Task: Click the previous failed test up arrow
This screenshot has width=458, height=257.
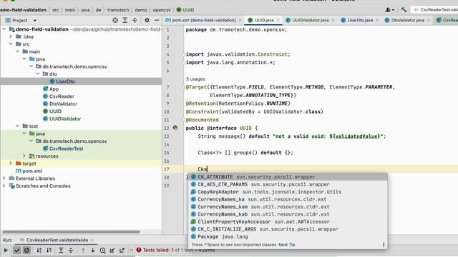Action: point(83,250)
